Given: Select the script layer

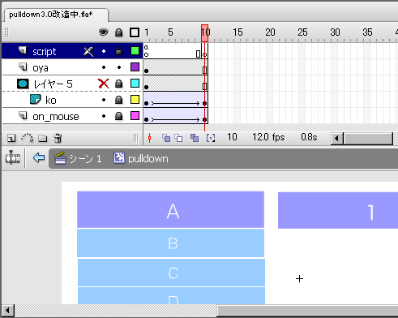Looking at the screenshot, I should coord(72,51).
